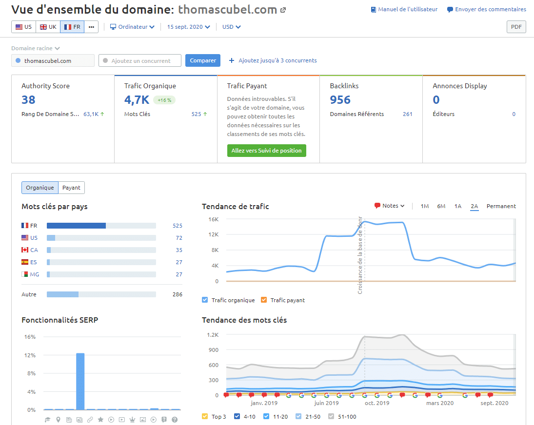Click the Comparer button
Image resolution: width=534 pixels, height=425 pixels.
pos(203,60)
